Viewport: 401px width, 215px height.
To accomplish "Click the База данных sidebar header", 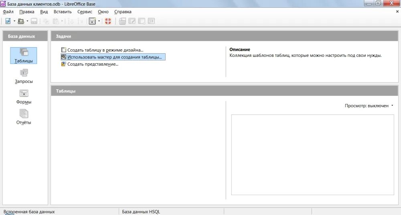I will [25, 36].
